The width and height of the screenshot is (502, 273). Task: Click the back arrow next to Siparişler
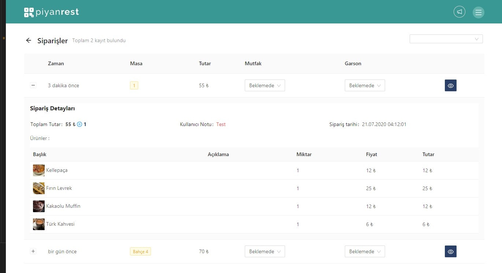(29, 40)
